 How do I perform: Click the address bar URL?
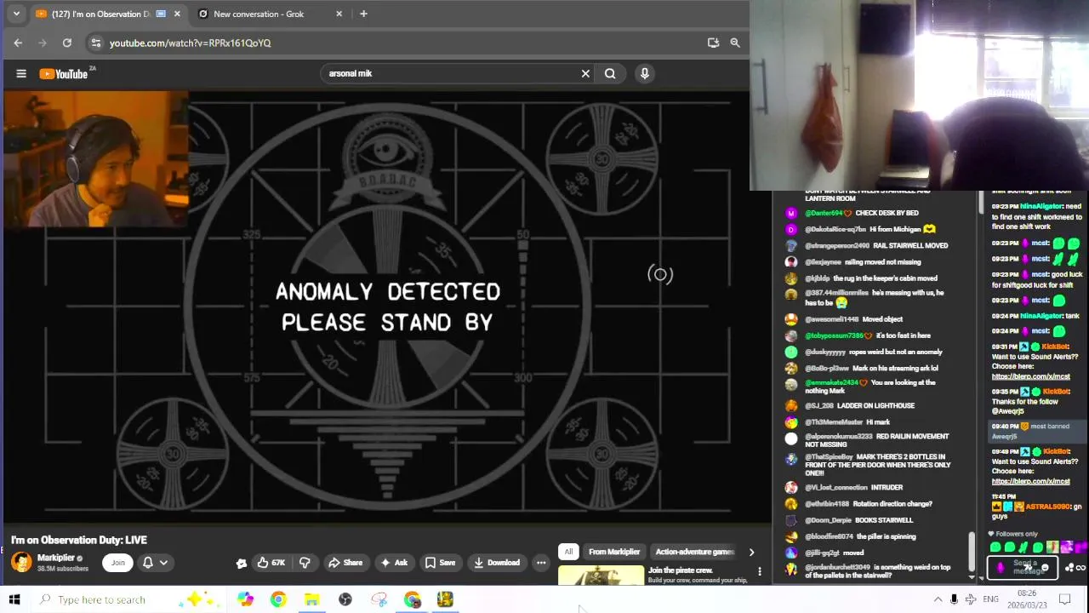(x=190, y=43)
